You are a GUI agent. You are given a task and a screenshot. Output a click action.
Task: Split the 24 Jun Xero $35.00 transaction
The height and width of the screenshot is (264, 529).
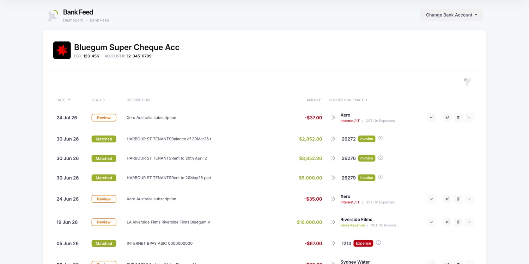447,199
